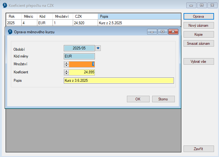Increase Množství with the up spinner arrow
This screenshot has width=219, height=157.
[66, 63]
